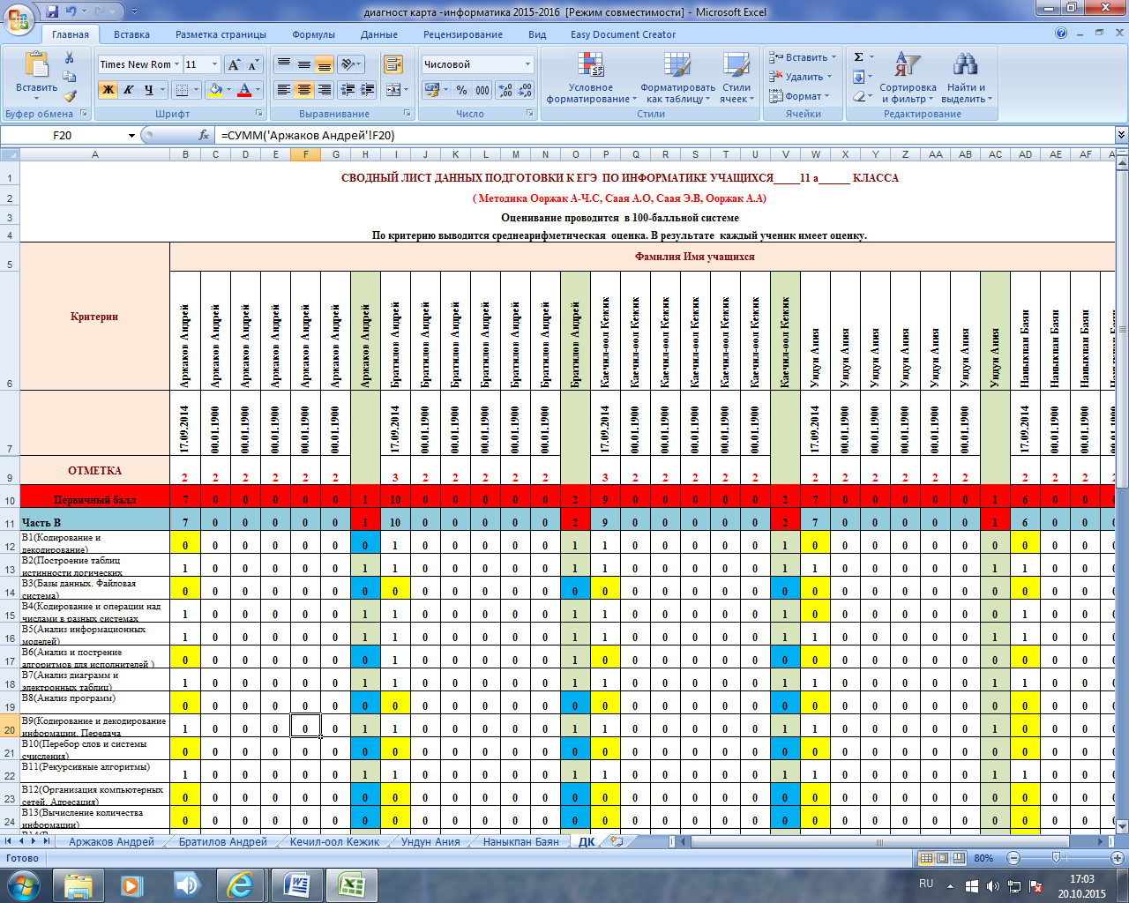1129x903 pixels.
Task: Decrease decimal places
Action: pos(525,90)
